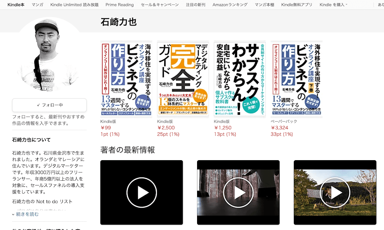Click 石崎力也の Not to do リスト text
The height and width of the screenshot is (230, 384).
pyautogui.click(x=42, y=202)
